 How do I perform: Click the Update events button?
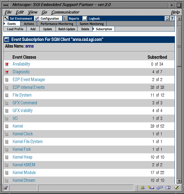click(48, 29)
